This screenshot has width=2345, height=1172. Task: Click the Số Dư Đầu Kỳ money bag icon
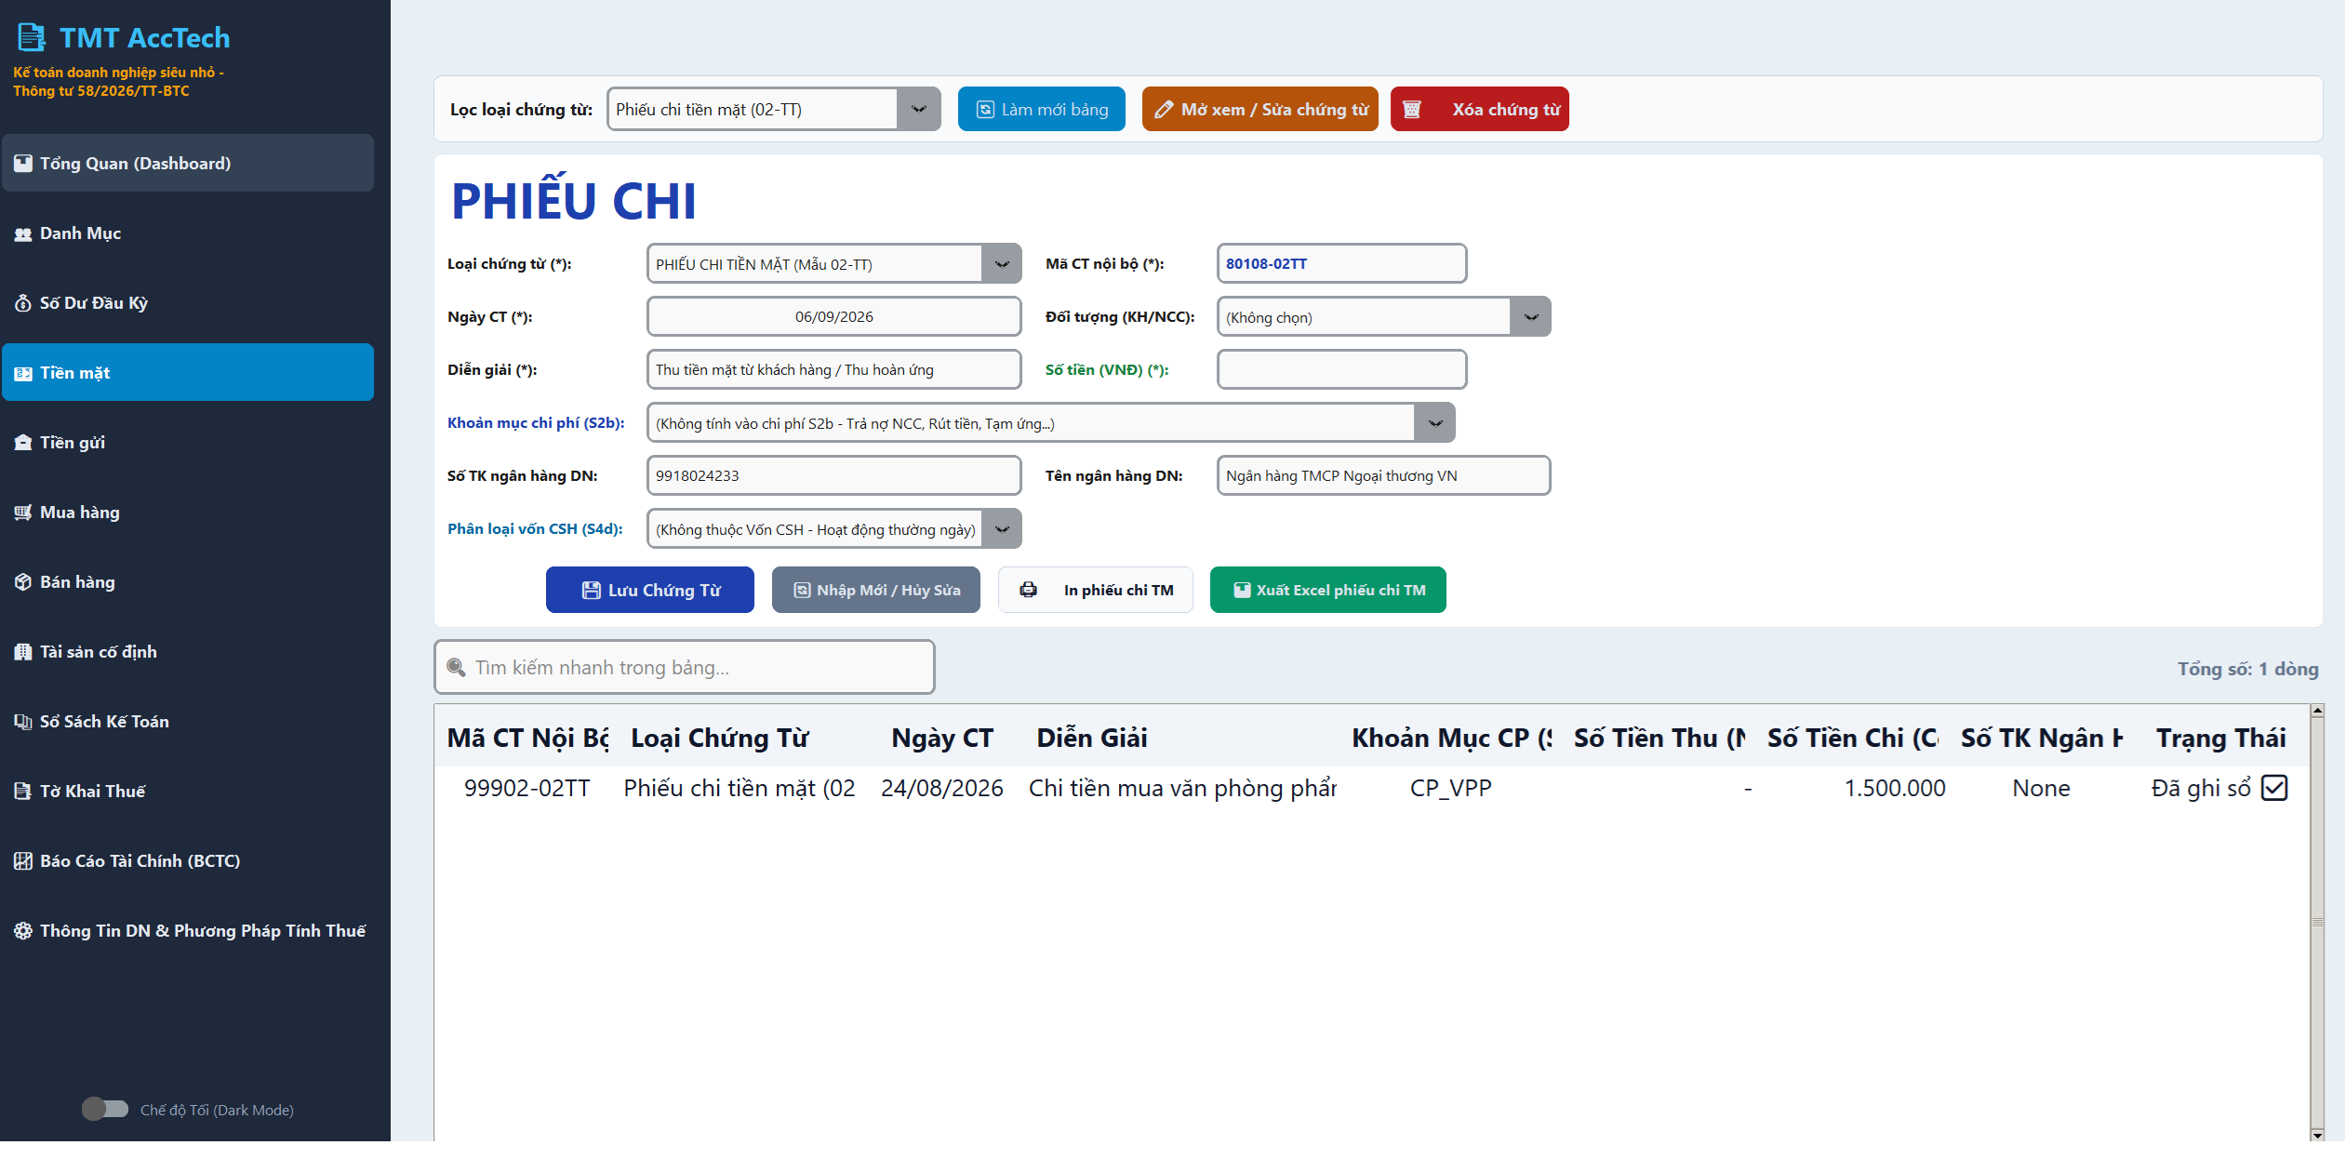pos(23,303)
